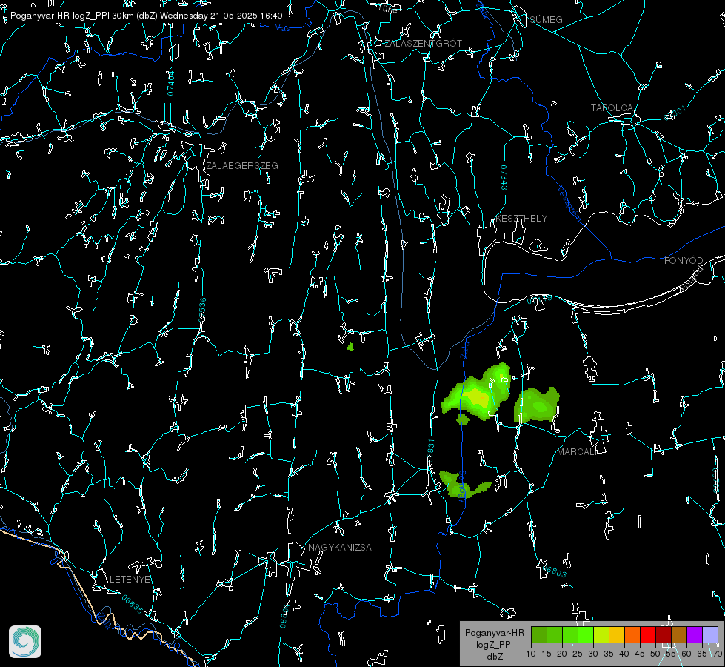The width and height of the screenshot is (725, 667).
Task: Click the 40–45 dBZ orange legend swatch
Action: [x=632, y=634]
